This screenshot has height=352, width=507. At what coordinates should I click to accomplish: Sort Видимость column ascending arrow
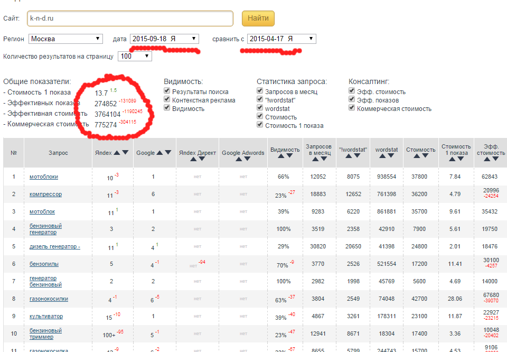(281, 156)
